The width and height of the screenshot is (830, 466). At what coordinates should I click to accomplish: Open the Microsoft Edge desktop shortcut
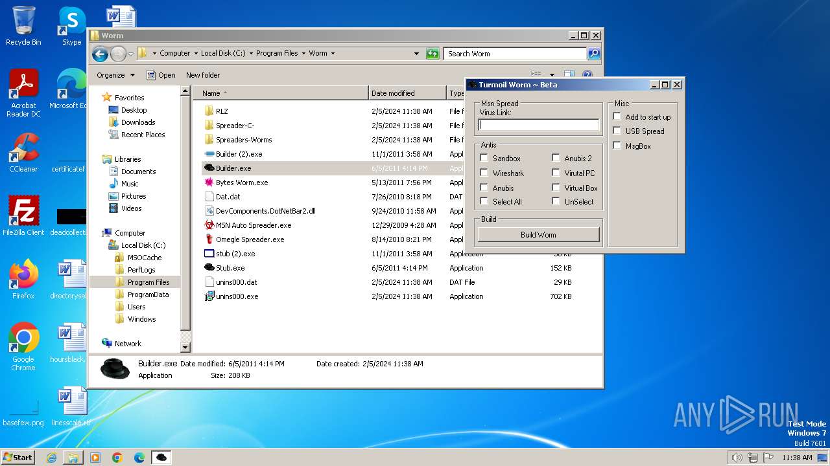click(x=70, y=89)
